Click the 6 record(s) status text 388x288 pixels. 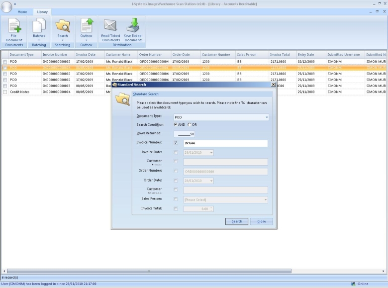tap(10, 278)
